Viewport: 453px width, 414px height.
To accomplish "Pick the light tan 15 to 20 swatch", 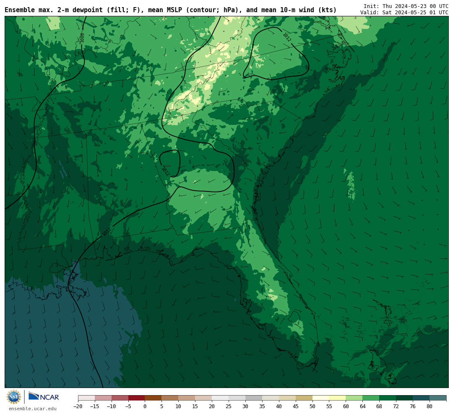I will [203, 398].
